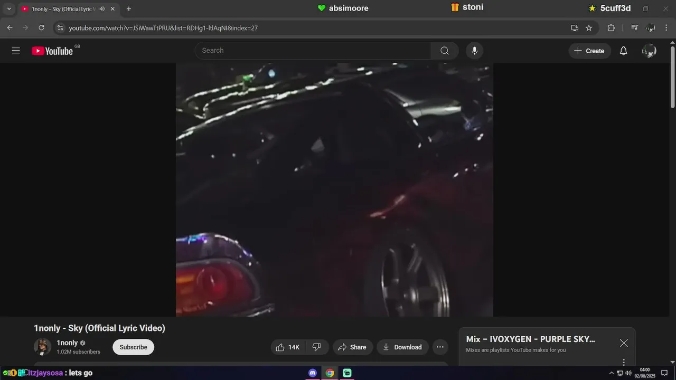Open more actions ellipsis under video

[x=440, y=347]
